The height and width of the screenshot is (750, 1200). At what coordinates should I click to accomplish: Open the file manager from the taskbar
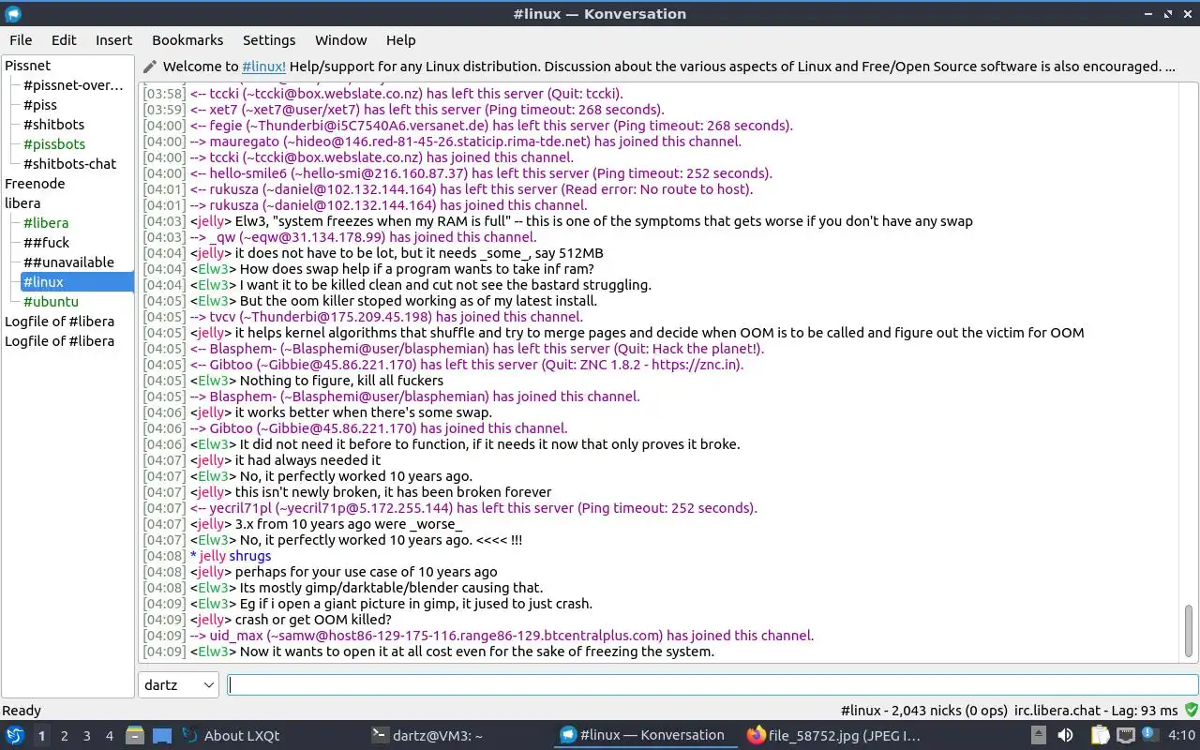(134, 735)
